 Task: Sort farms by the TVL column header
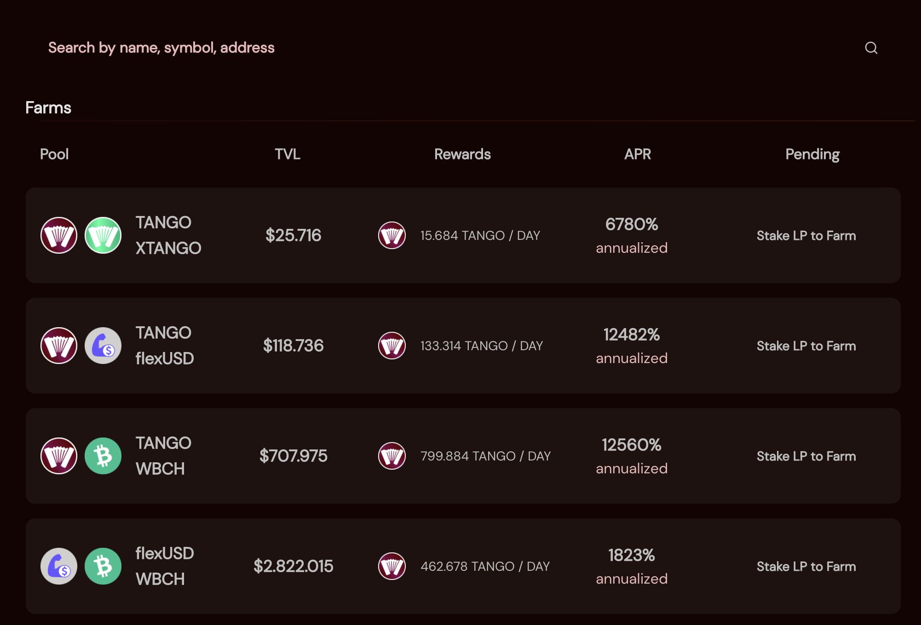288,154
